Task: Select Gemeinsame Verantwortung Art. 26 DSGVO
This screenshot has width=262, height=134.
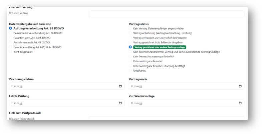Action: click(x=11, y=33)
